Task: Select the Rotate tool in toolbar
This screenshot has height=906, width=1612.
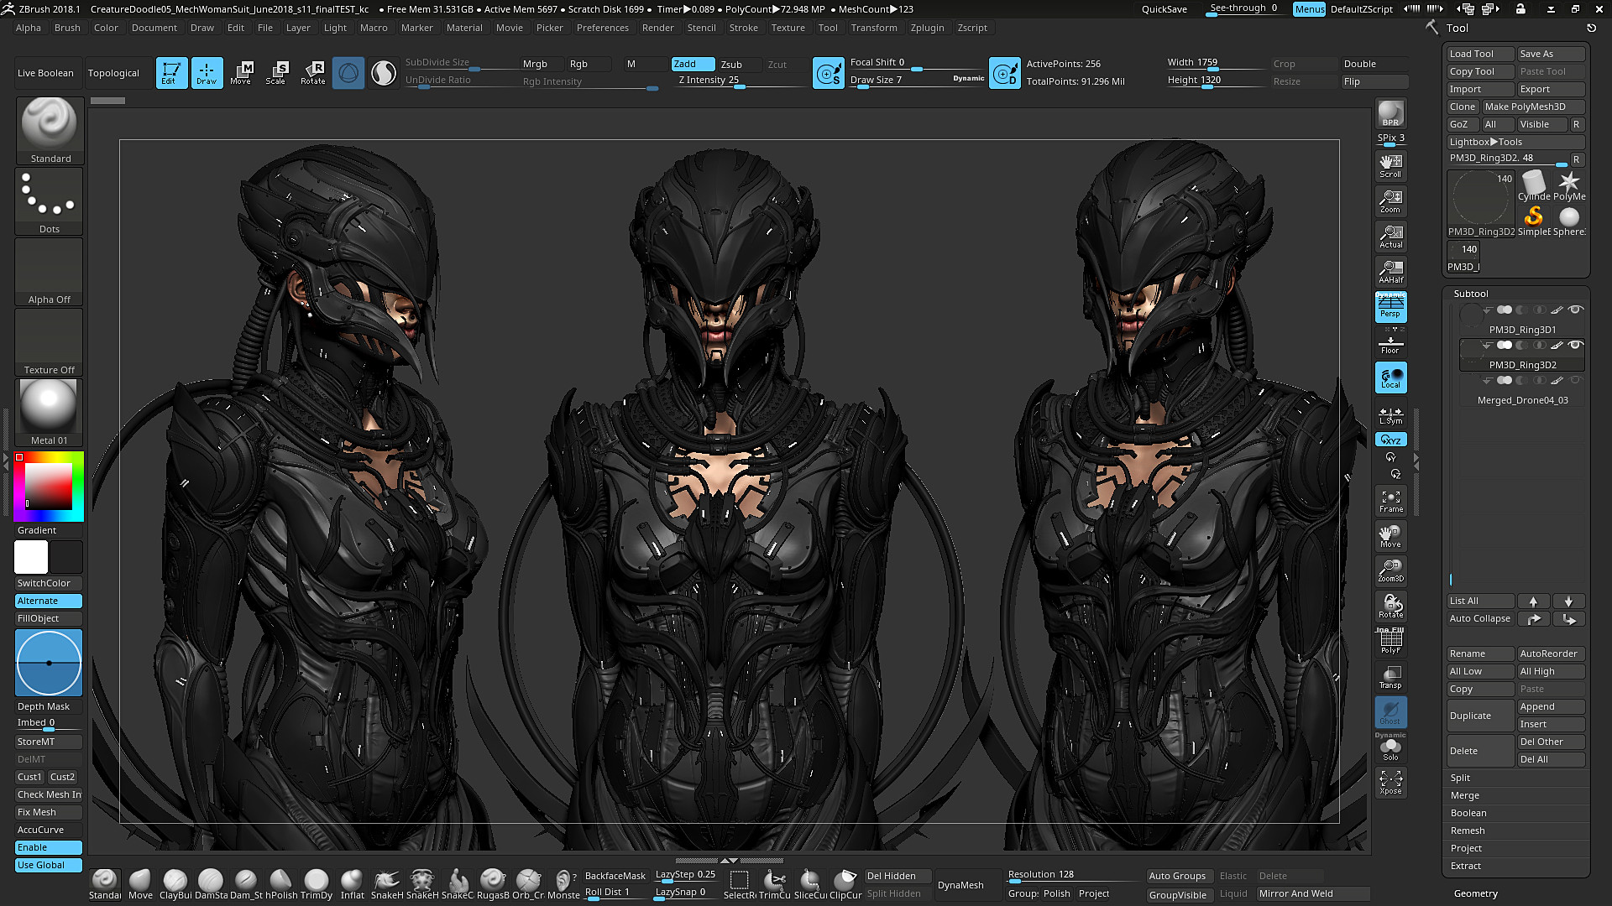Action: tap(312, 73)
